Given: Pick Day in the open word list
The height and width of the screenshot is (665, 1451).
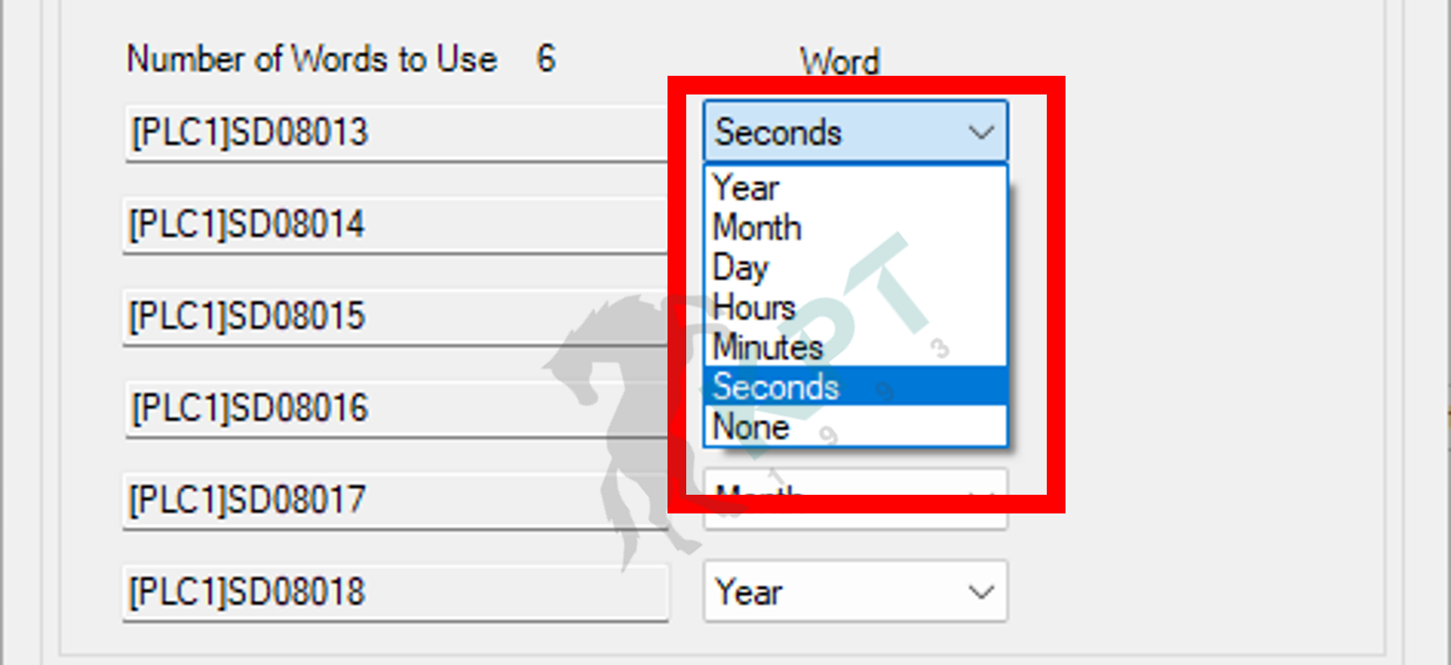Looking at the screenshot, I should coord(855,267).
